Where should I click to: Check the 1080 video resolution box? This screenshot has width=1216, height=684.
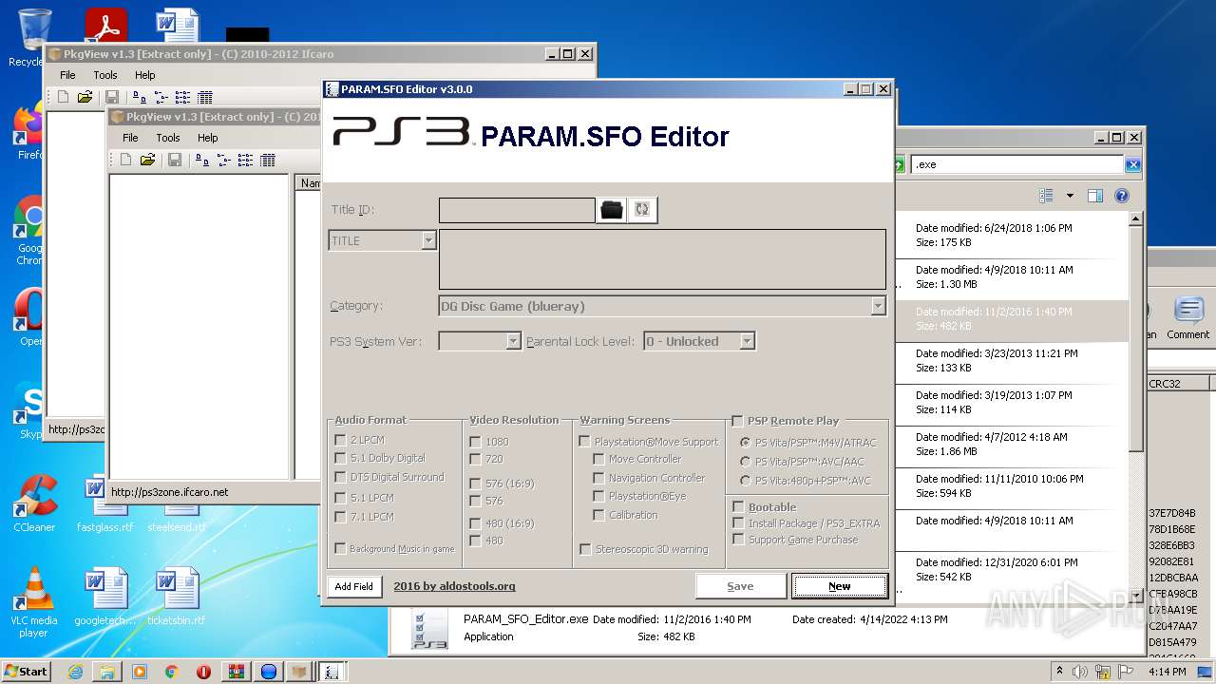(x=475, y=442)
